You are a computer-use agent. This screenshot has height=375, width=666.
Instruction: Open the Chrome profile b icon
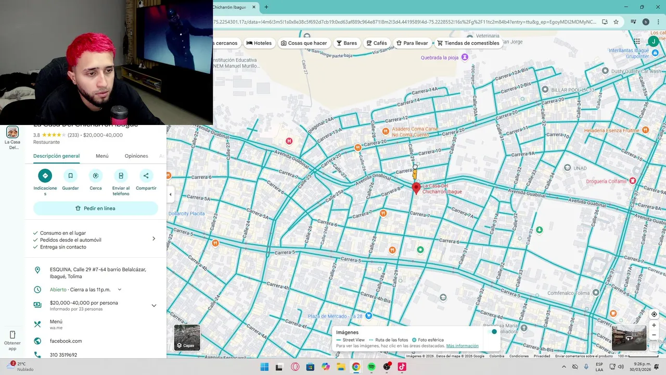(646, 22)
